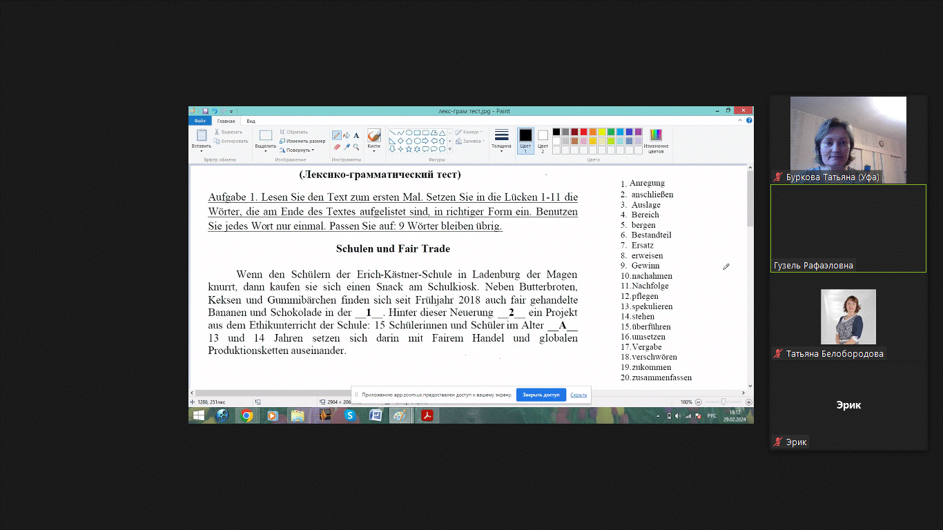Activate the Color picker eyedropper
This screenshot has height=530, width=943.
click(x=347, y=147)
